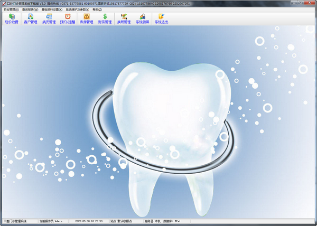Click the 客户管理 customer management icon
This screenshot has width=317, height=226.
[x=31, y=19]
